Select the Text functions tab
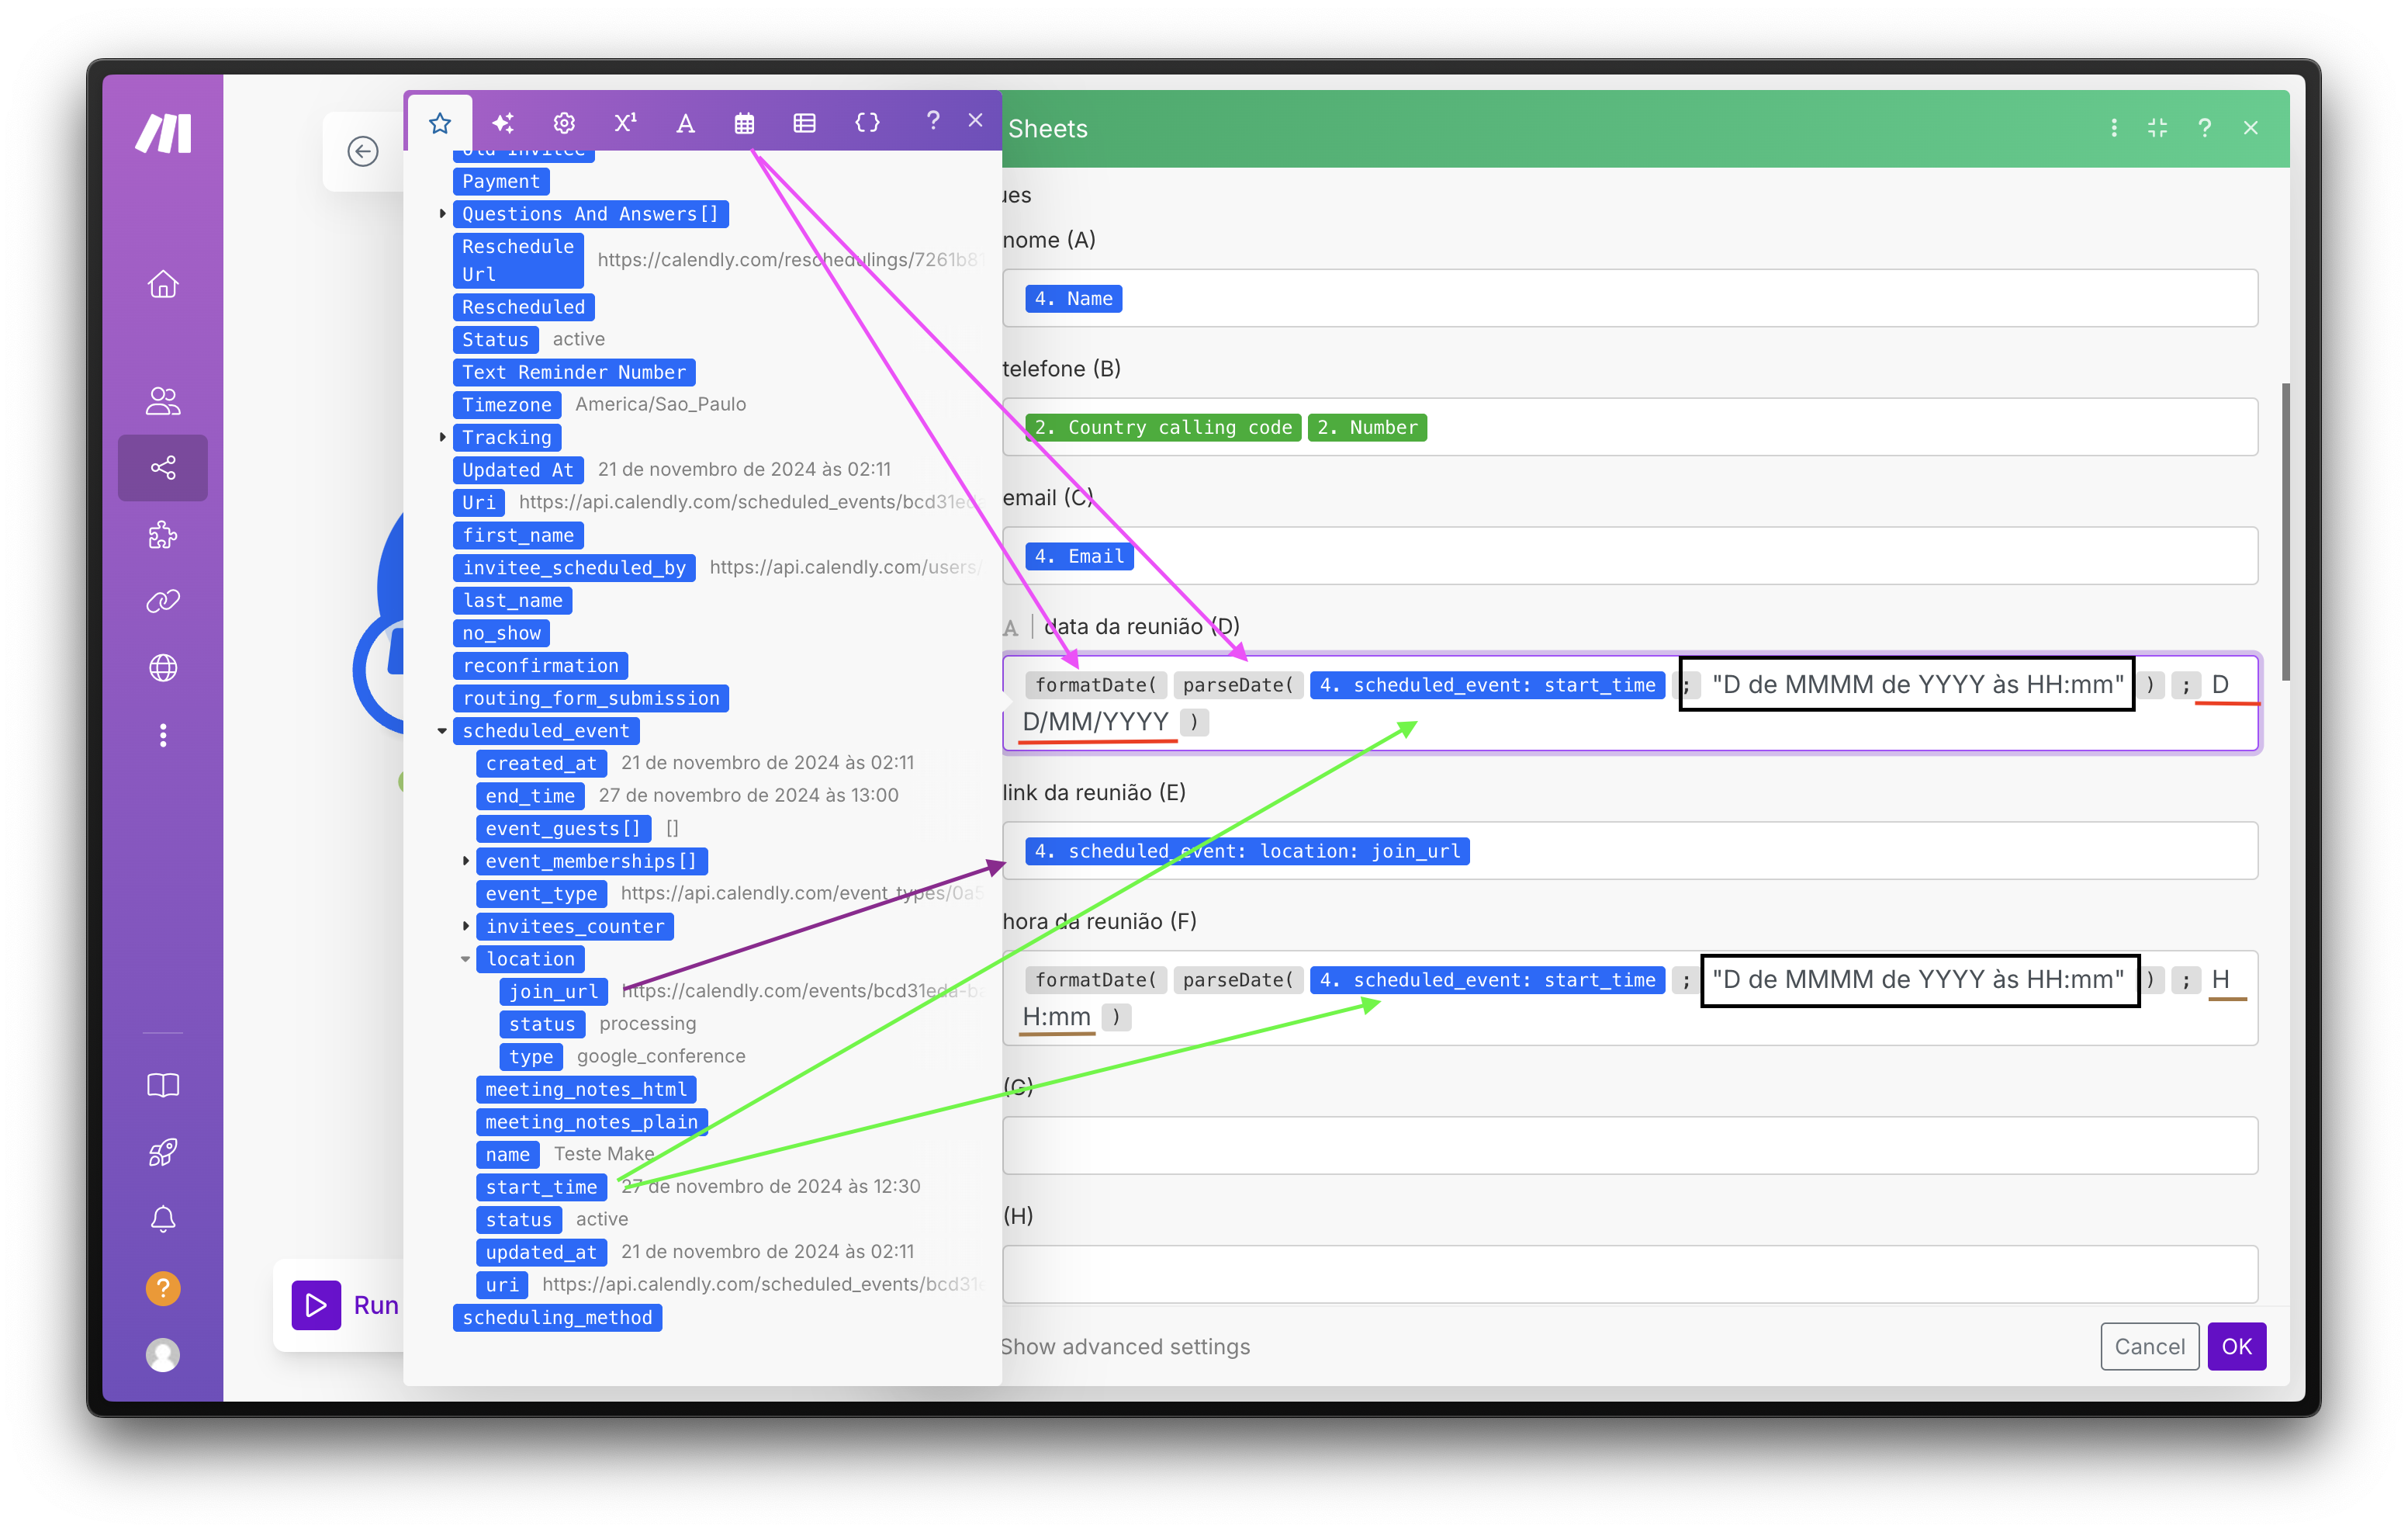2408x1532 pixels. (x=685, y=123)
